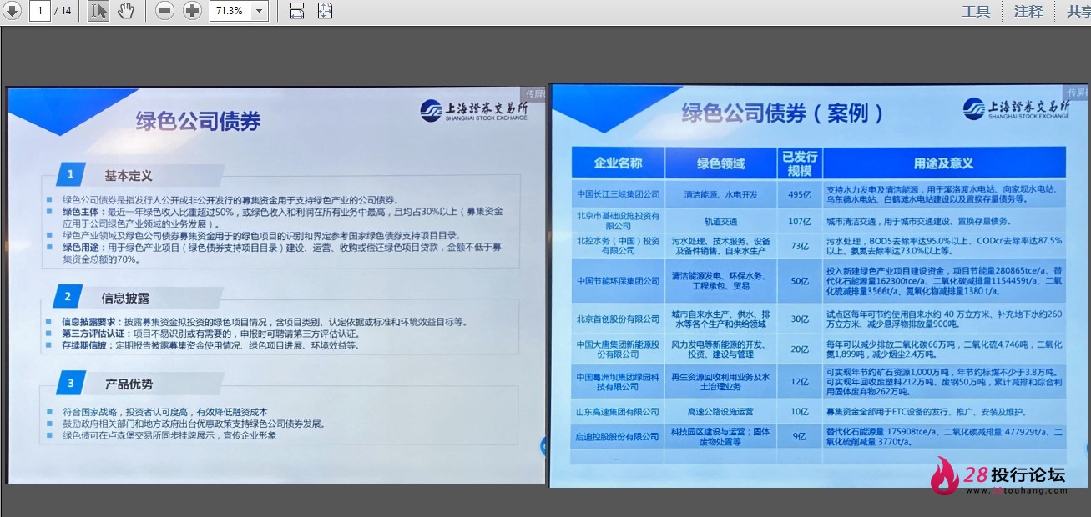Open the 注释 panel
This screenshot has width=1091, height=517.
1028,11
